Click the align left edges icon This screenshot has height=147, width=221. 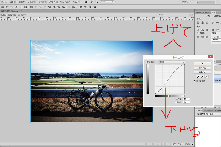pyautogui.click(x=198, y=22)
